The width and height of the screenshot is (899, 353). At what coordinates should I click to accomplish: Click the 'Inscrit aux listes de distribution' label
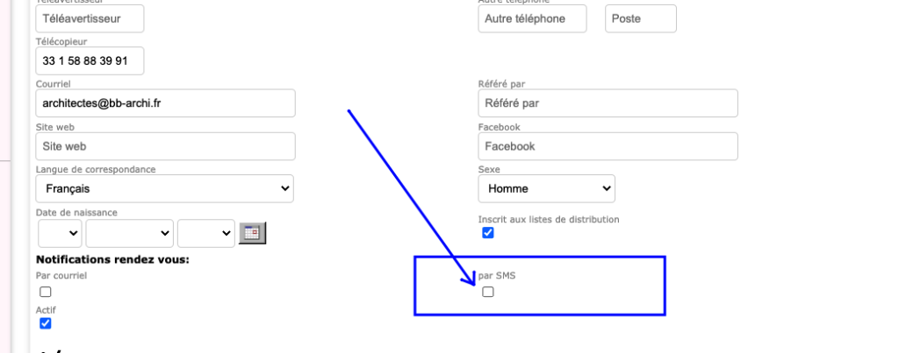(549, 219)
